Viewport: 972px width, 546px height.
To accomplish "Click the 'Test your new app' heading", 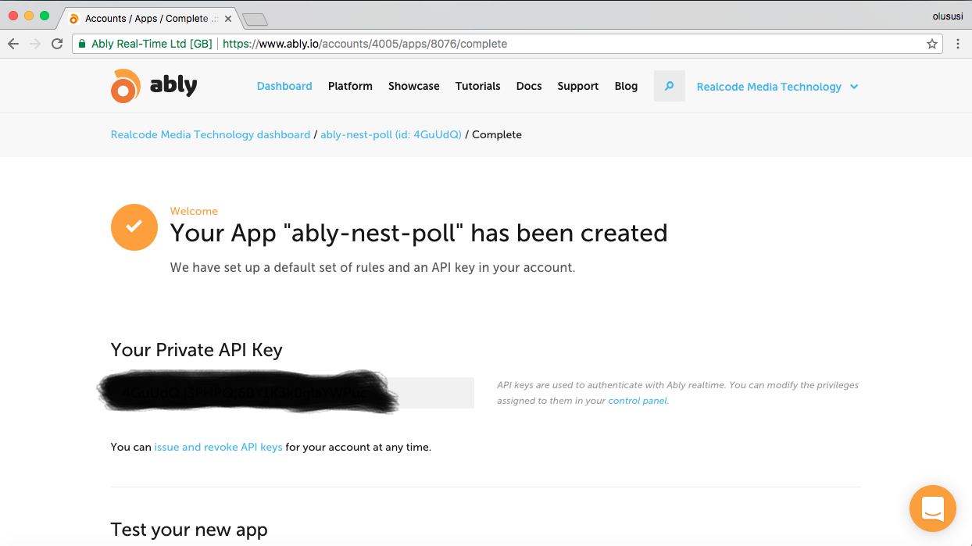I will pos(189,530).
